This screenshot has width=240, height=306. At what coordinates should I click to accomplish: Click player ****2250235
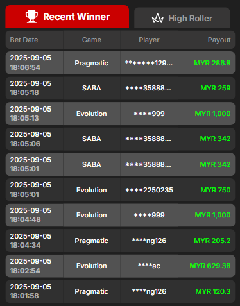149,190
